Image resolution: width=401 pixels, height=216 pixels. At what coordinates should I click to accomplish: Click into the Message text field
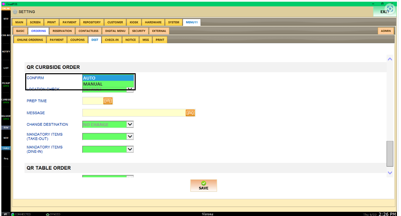(x=134, y=113)
